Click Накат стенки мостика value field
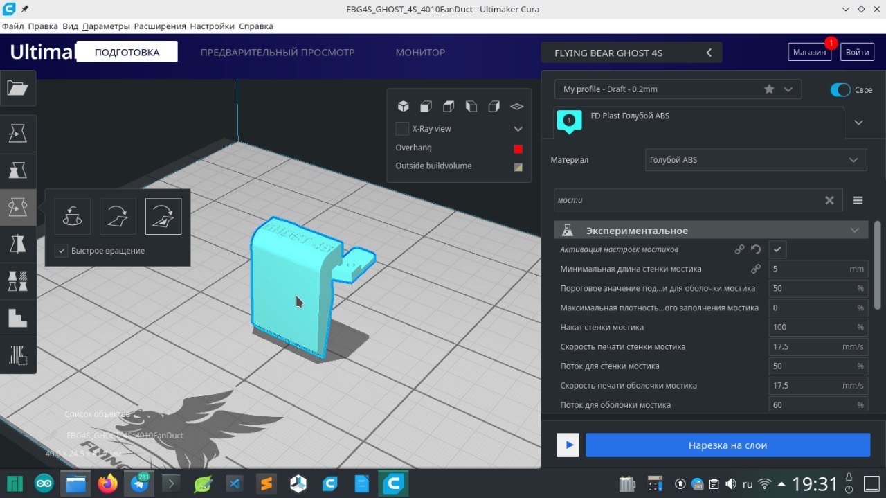Image resolution: width=886 pixels, height=498 pixels. 818,327
